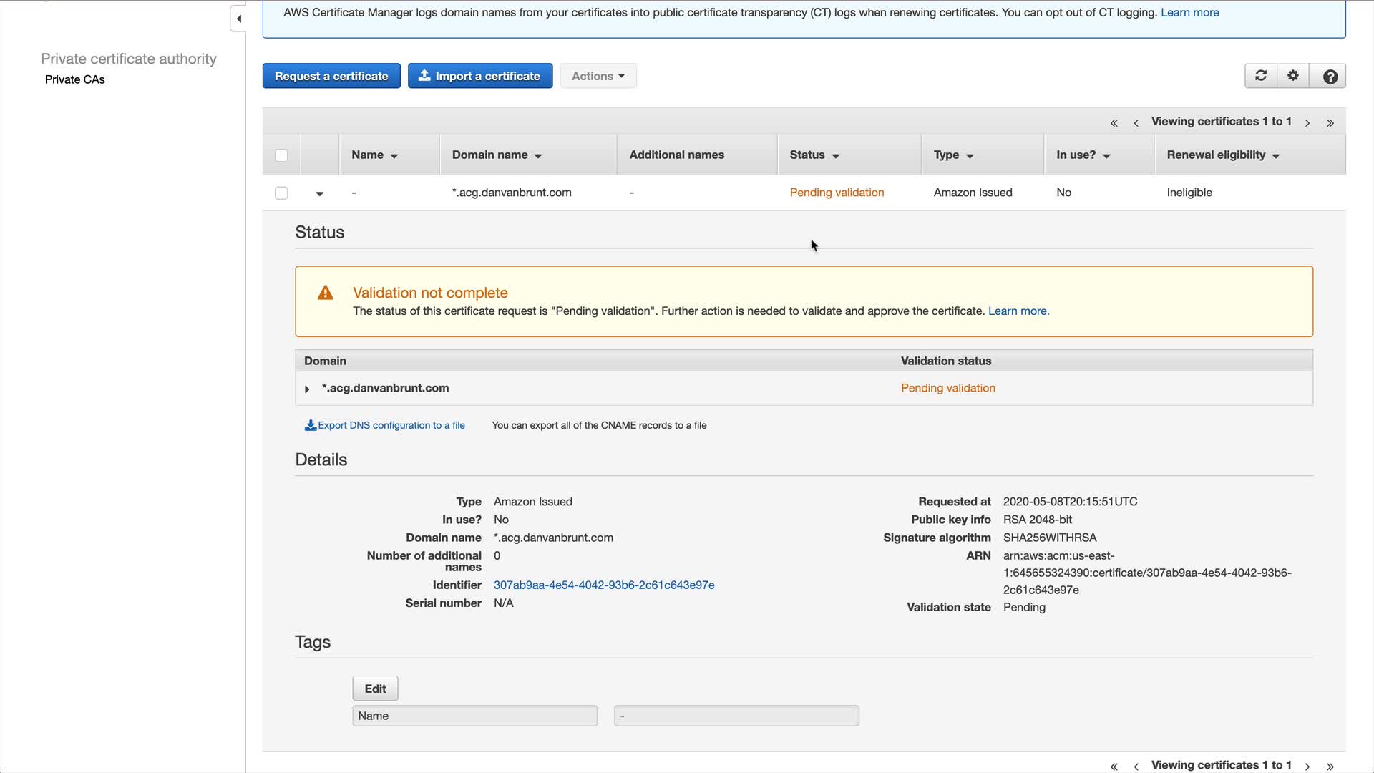Open the Actions dropdown
Image resolution: width=1374 pixels, height=773 pixels.
pos(598,76)
